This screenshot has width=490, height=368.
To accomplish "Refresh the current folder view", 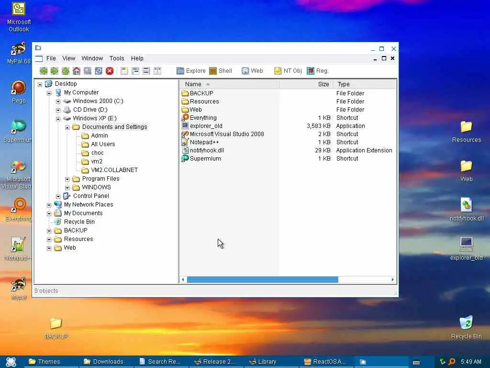I will click(x=99, y=71).
